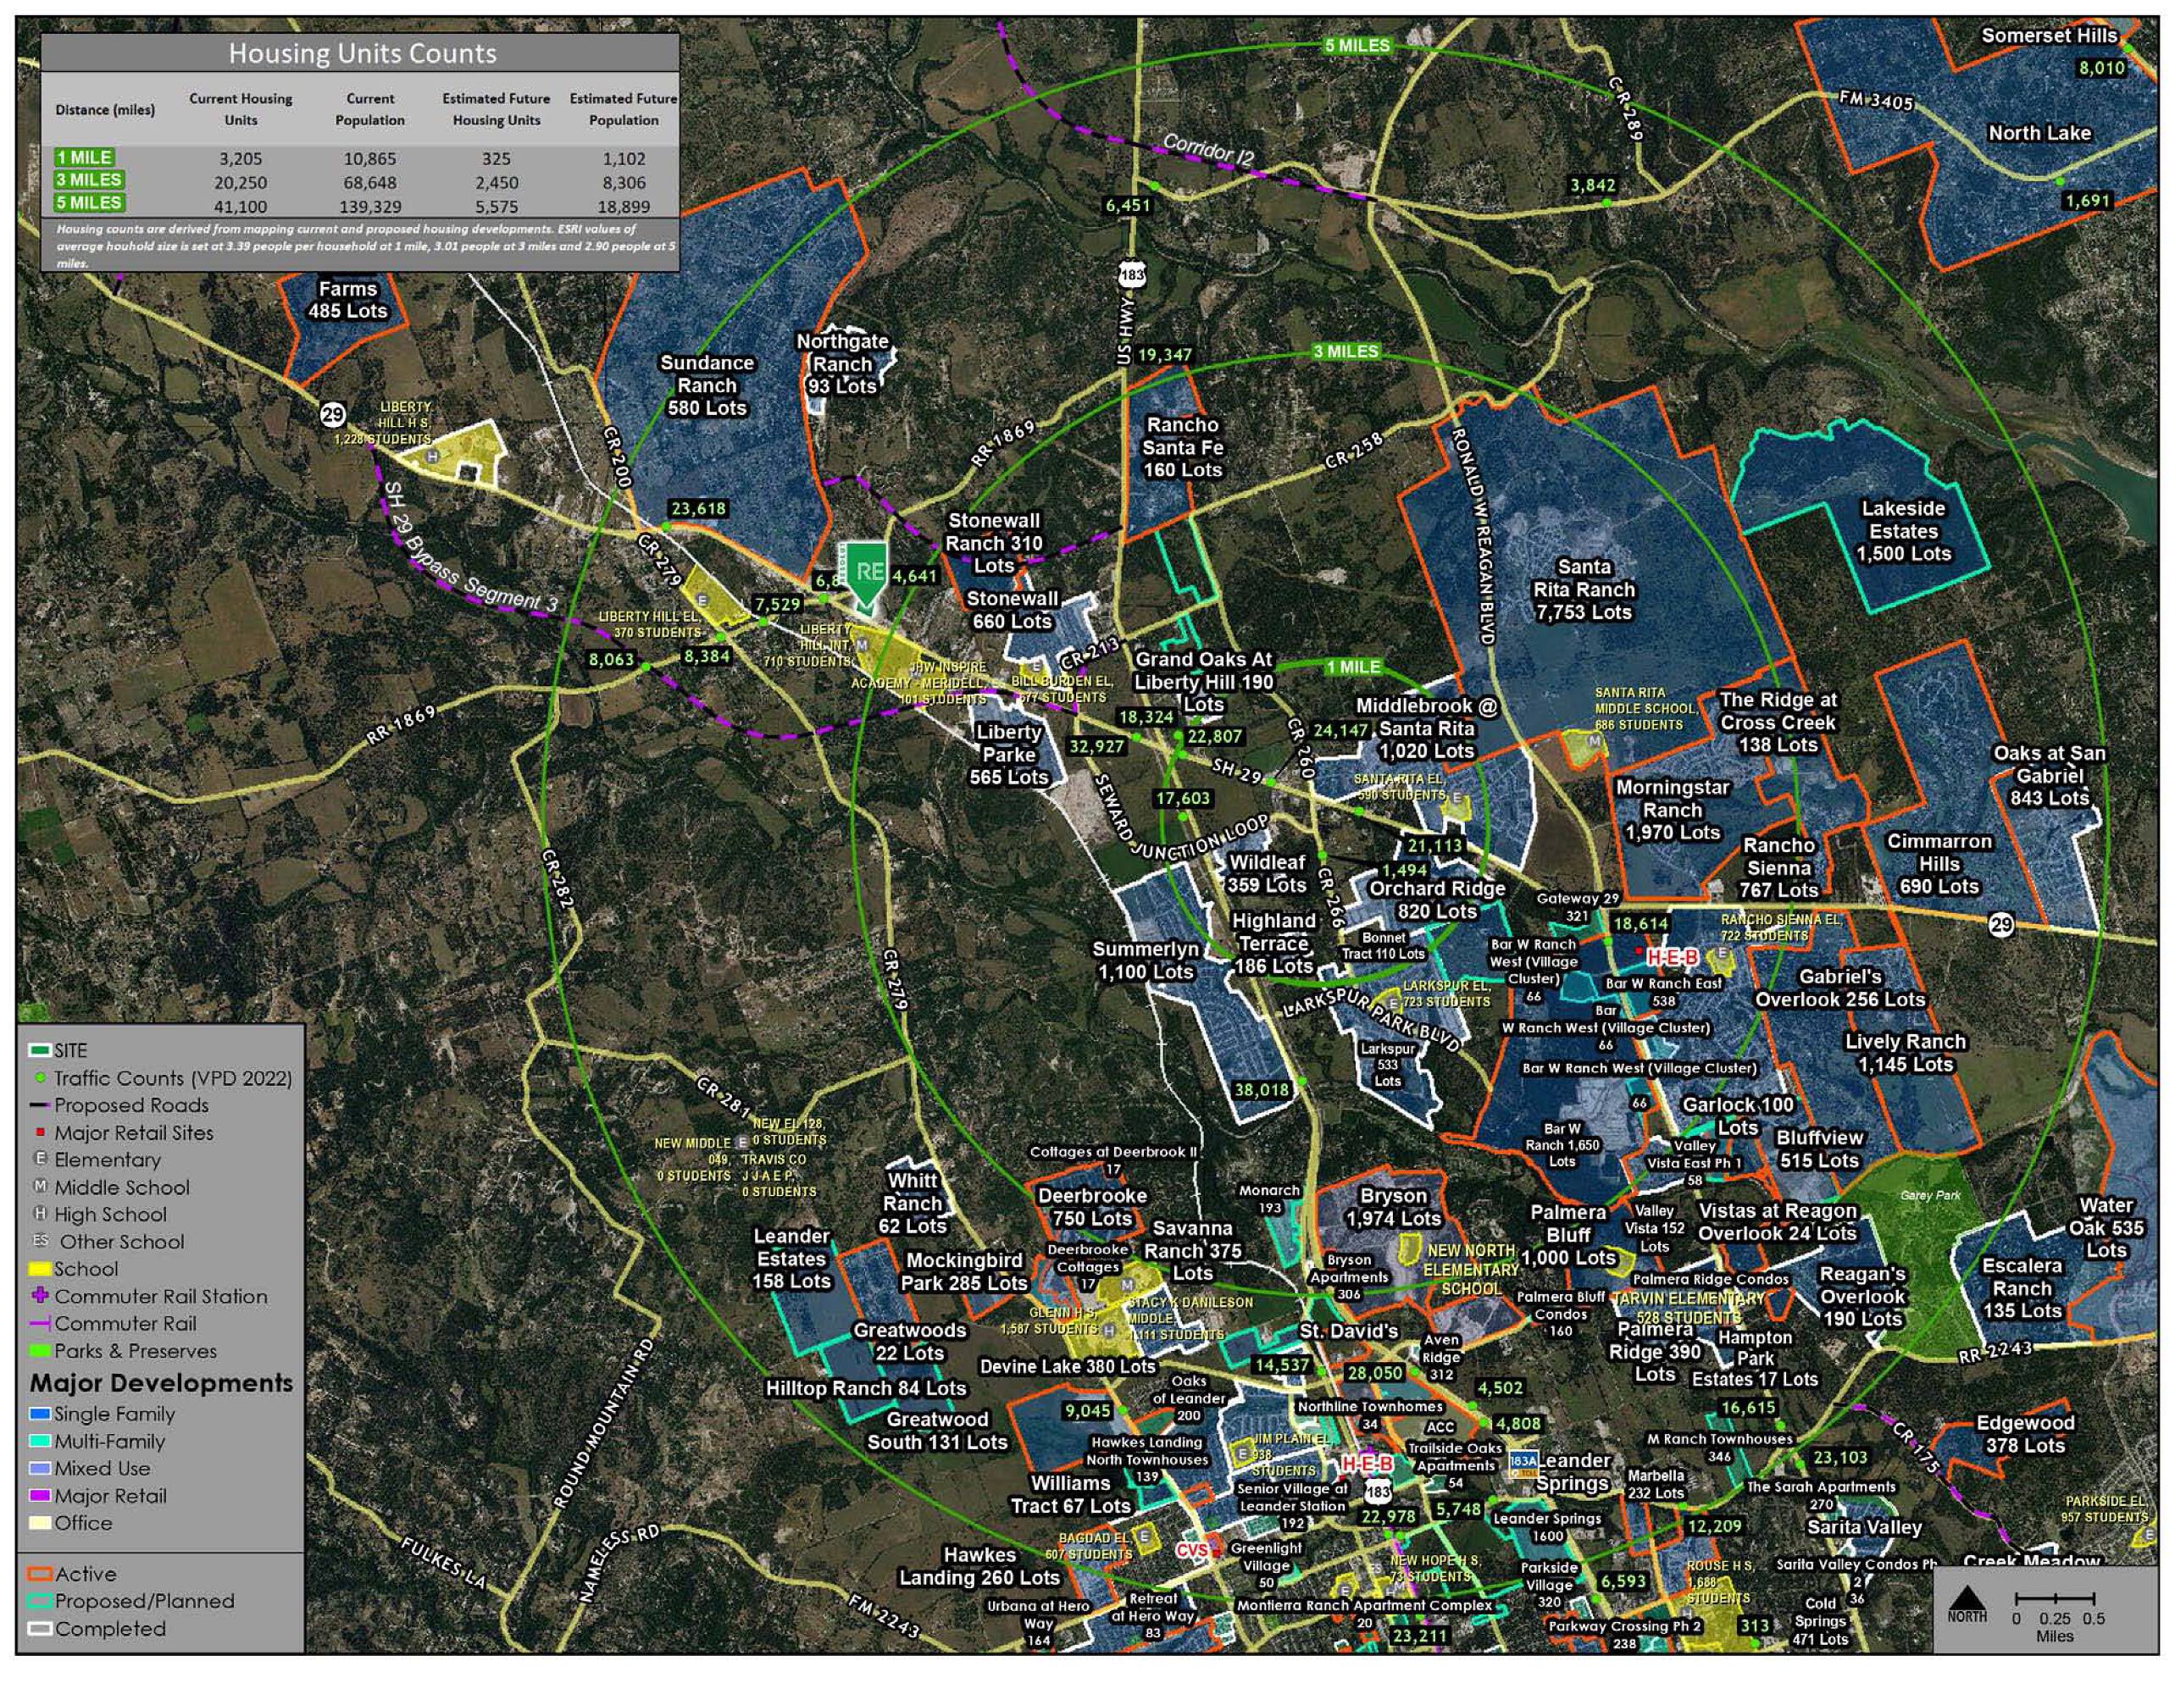Image resolution: width=2175 pixels, height=1694 pixels.
Task: Click the H-E-B logo near Rancho Sienna
Action: point(1672,957)
